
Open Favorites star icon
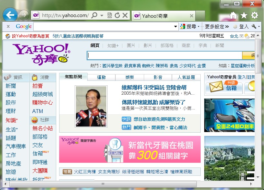(244, 15)
